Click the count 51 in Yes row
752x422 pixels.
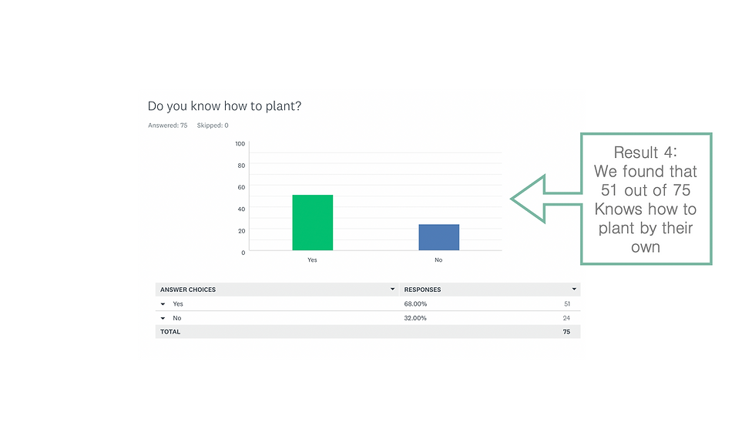coord(567,303)
